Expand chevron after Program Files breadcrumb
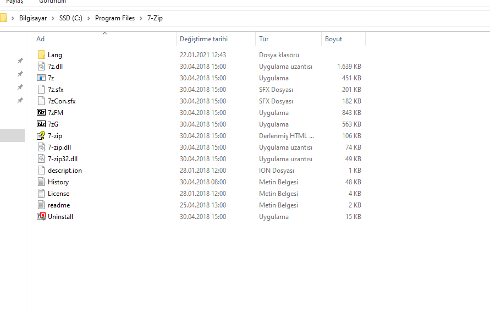Screen dimensions: 490x312 tap(141, 19)
